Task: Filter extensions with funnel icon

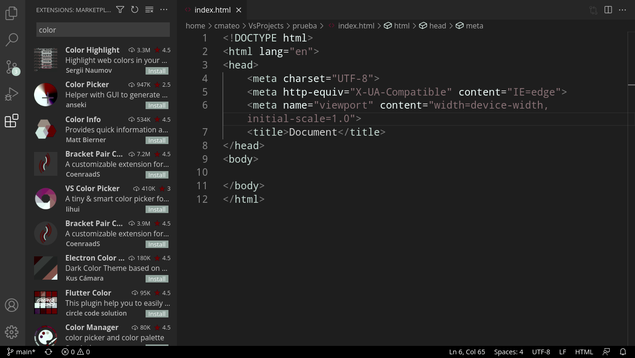Action: coord(120,10)
